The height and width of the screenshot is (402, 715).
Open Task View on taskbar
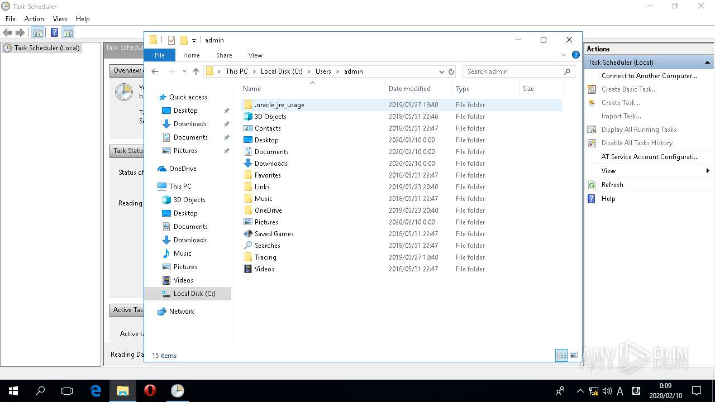pyautogui.click(x=67, y=391)
